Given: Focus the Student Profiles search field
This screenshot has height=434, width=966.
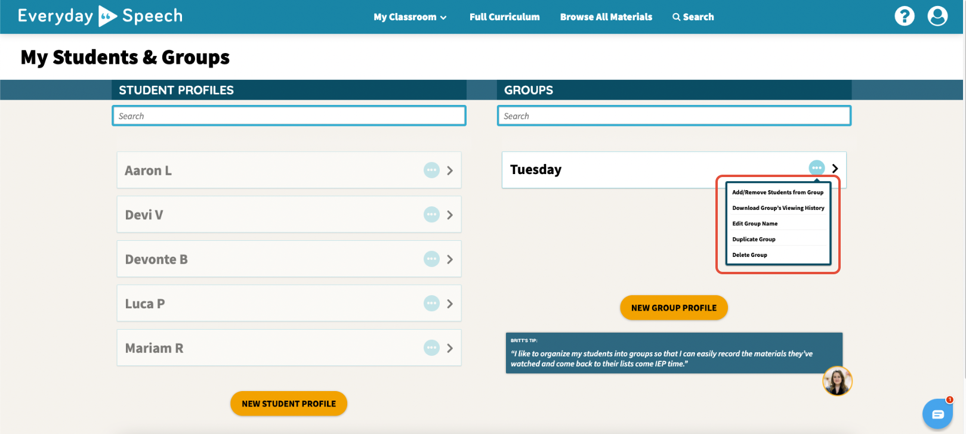Looking at the screenshot, I should [x=289, y=116].
